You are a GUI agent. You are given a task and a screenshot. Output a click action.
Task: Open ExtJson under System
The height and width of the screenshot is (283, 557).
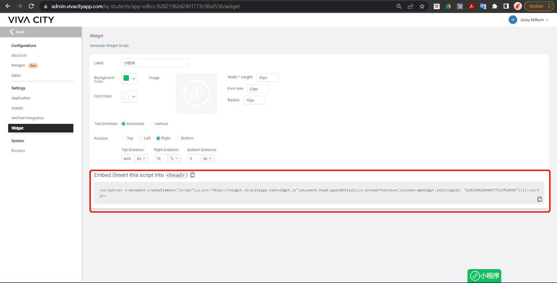pyautogui.click(x=18, y=151)
